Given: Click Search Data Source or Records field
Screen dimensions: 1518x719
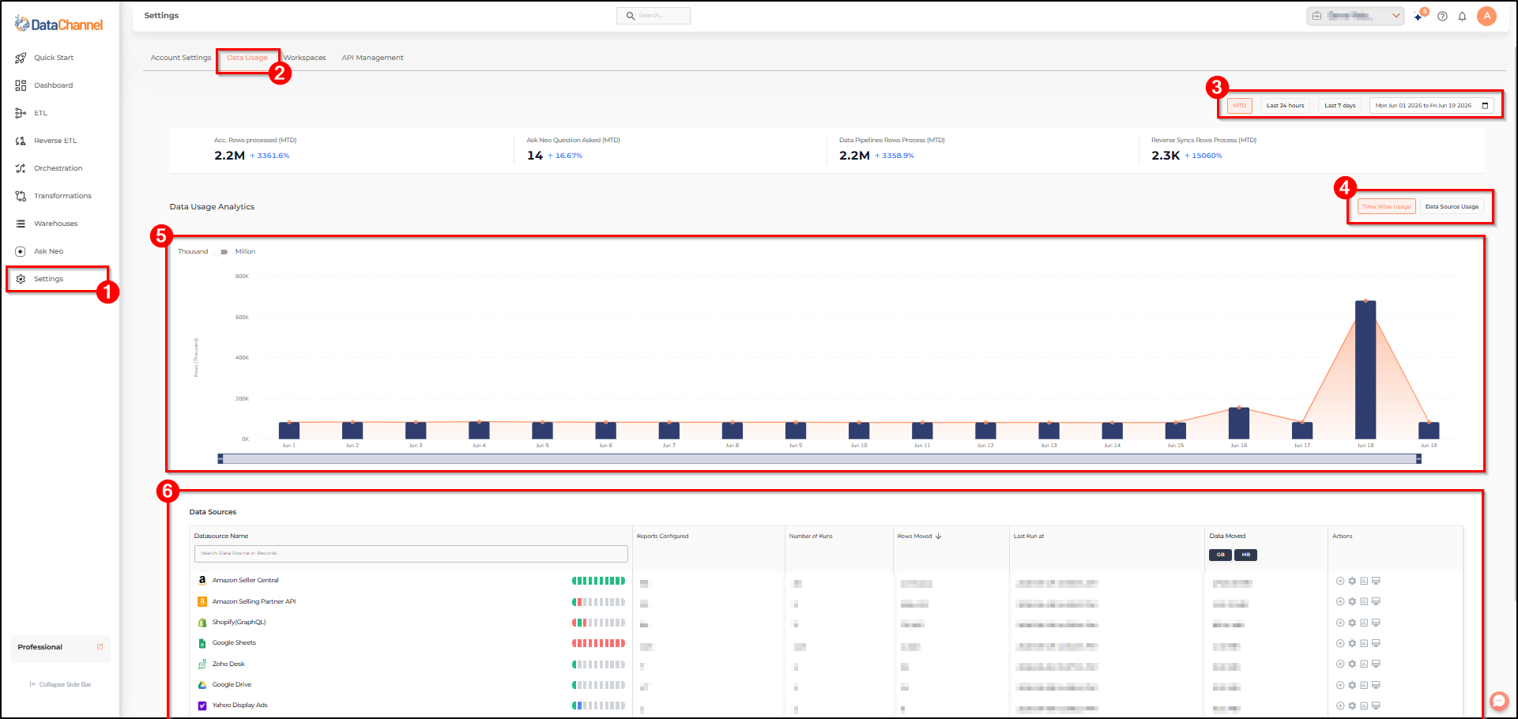Looking at the screenshot, I should pyautogui.click(x=411, y=554).
